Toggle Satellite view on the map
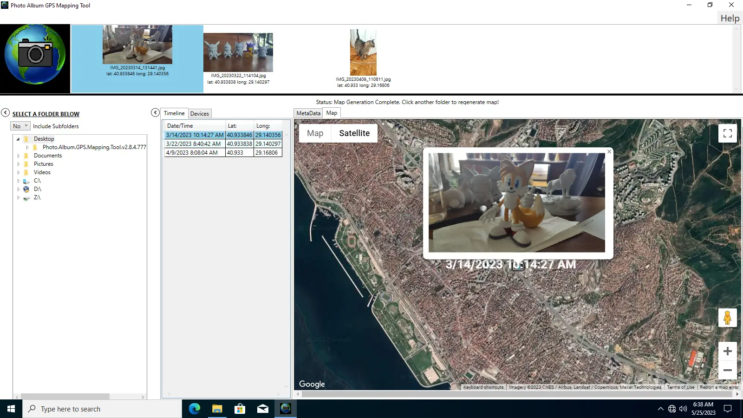743x418 pixels. pyautogui.click(x=355, y=133)
